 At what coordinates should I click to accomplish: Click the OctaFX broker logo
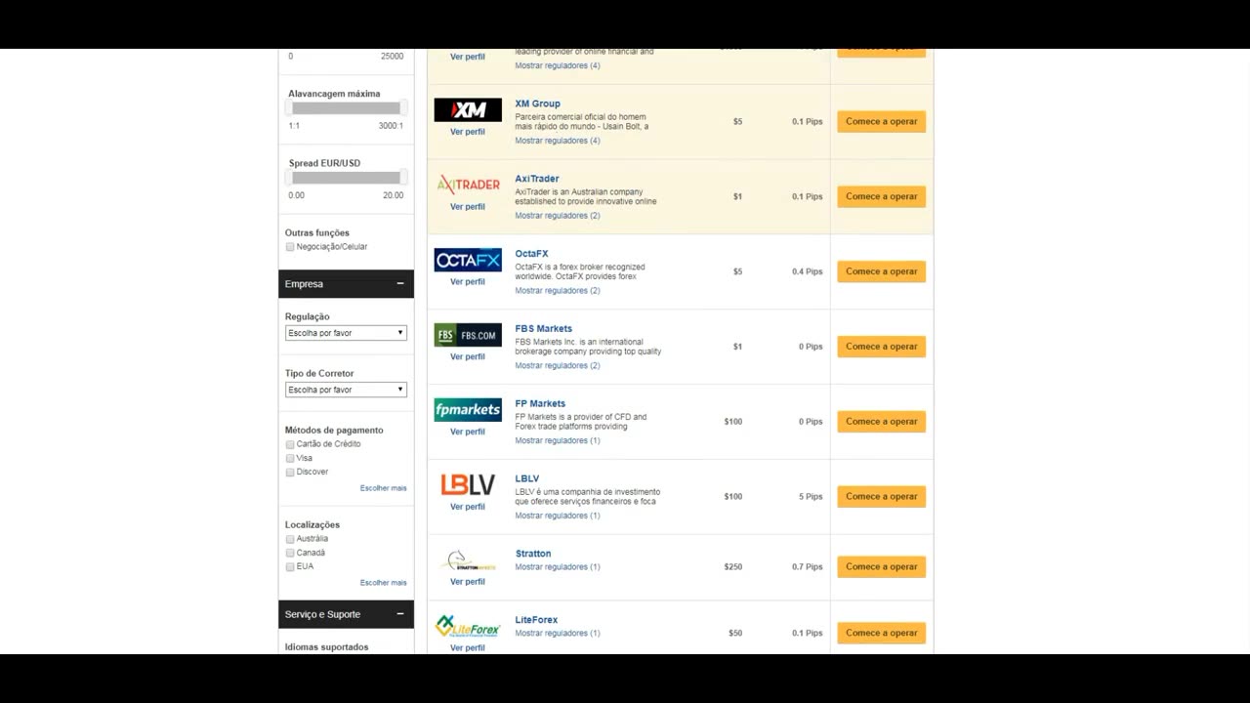pyautogui.click(x=468, y=260)
